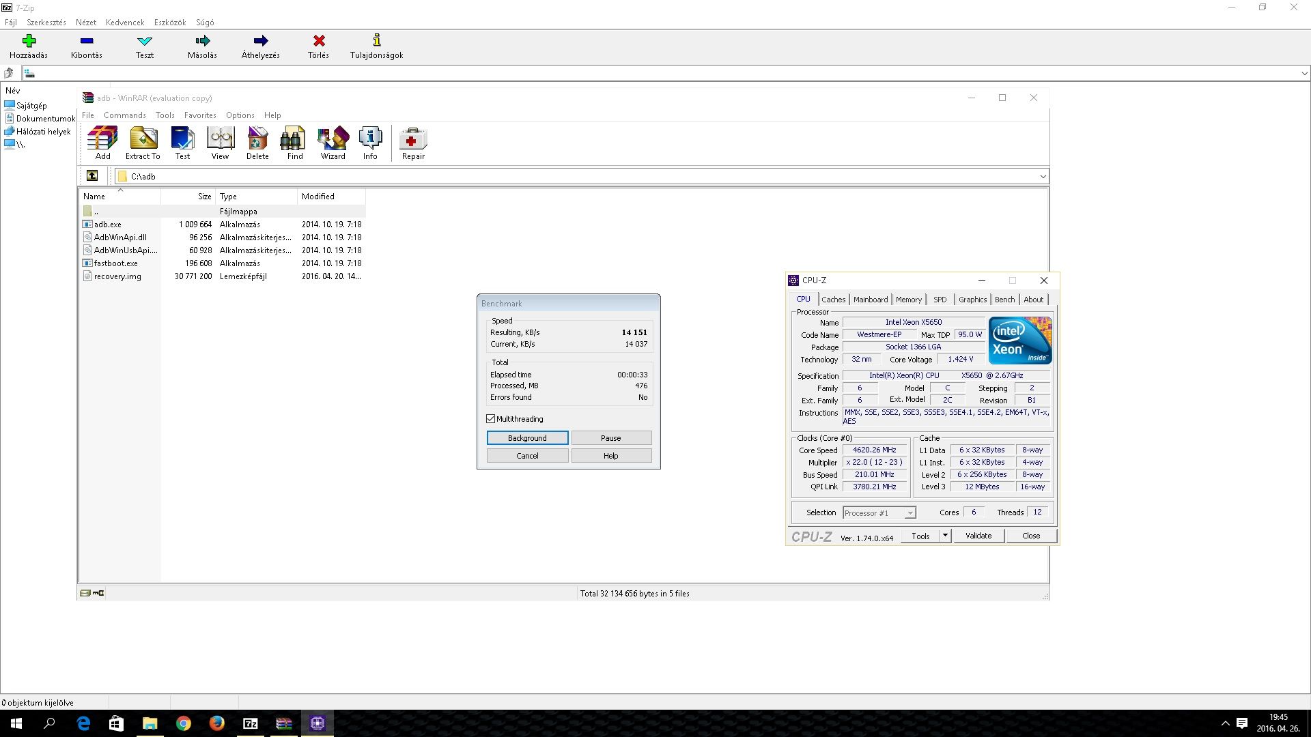Click CPU-Z Tools button
This screenshot has width=1311, height=737.
(x=920, y=536)
